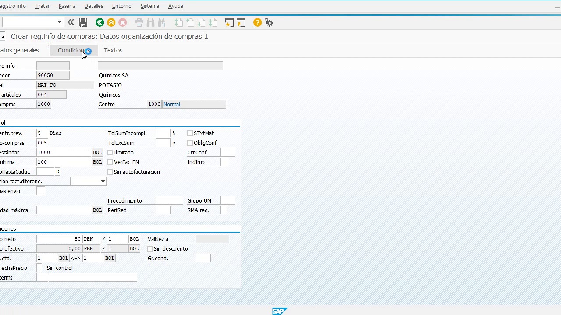Click the yellow Exit up-arrow icon

(111, 22)
